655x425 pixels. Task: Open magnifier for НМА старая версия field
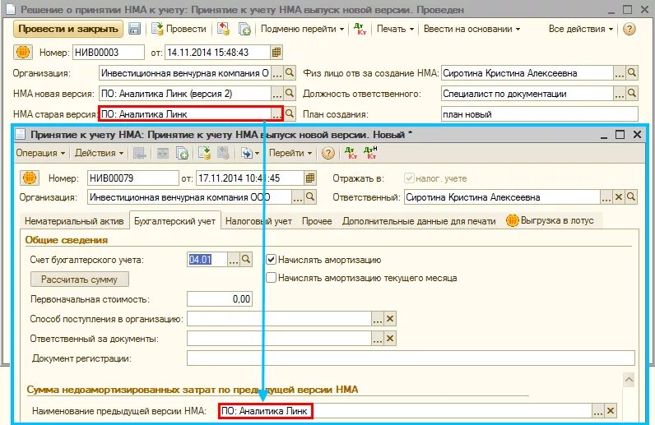pos(290,113)
